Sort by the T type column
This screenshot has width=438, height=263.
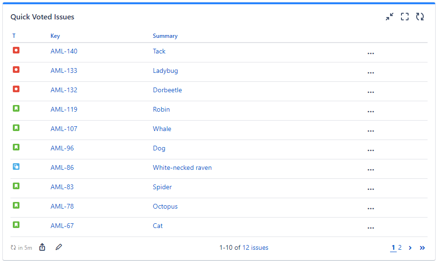coord(14,36)
